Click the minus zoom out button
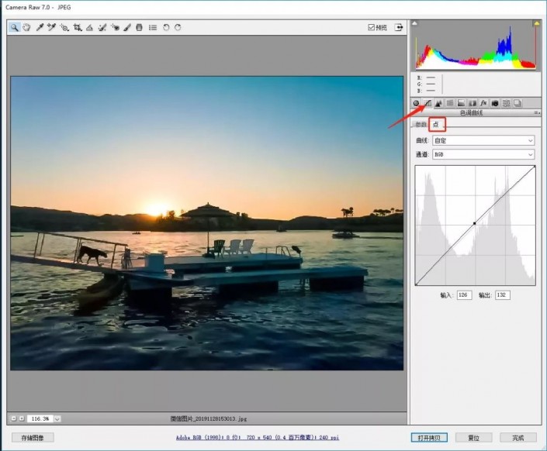547x451 pixels. point(14,418)
